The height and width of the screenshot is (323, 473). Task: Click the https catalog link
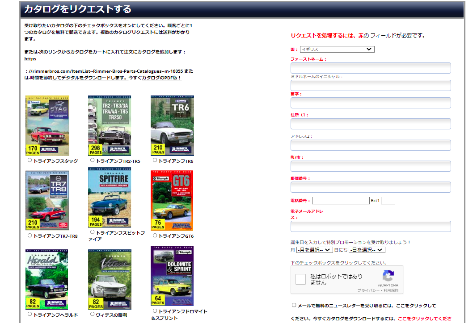[x=30, y=58]
